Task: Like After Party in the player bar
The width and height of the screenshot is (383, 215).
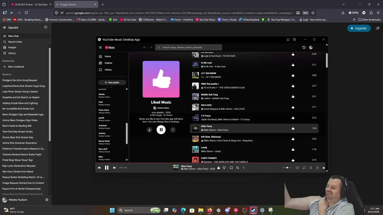Action: coord(218,168)
